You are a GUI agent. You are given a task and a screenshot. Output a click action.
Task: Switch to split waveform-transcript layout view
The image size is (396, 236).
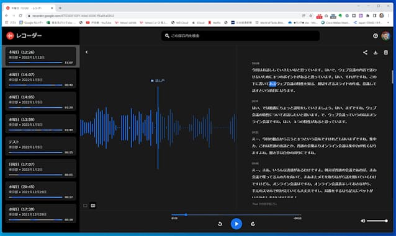click(x=93, y=206)
